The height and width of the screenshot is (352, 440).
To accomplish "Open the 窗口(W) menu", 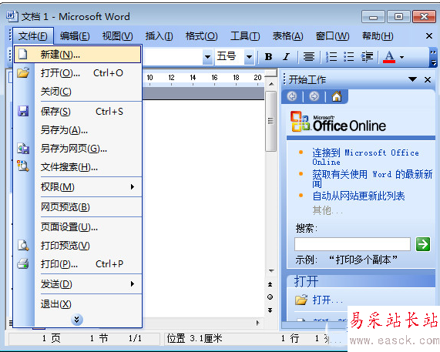I will [x=333, y=36].
